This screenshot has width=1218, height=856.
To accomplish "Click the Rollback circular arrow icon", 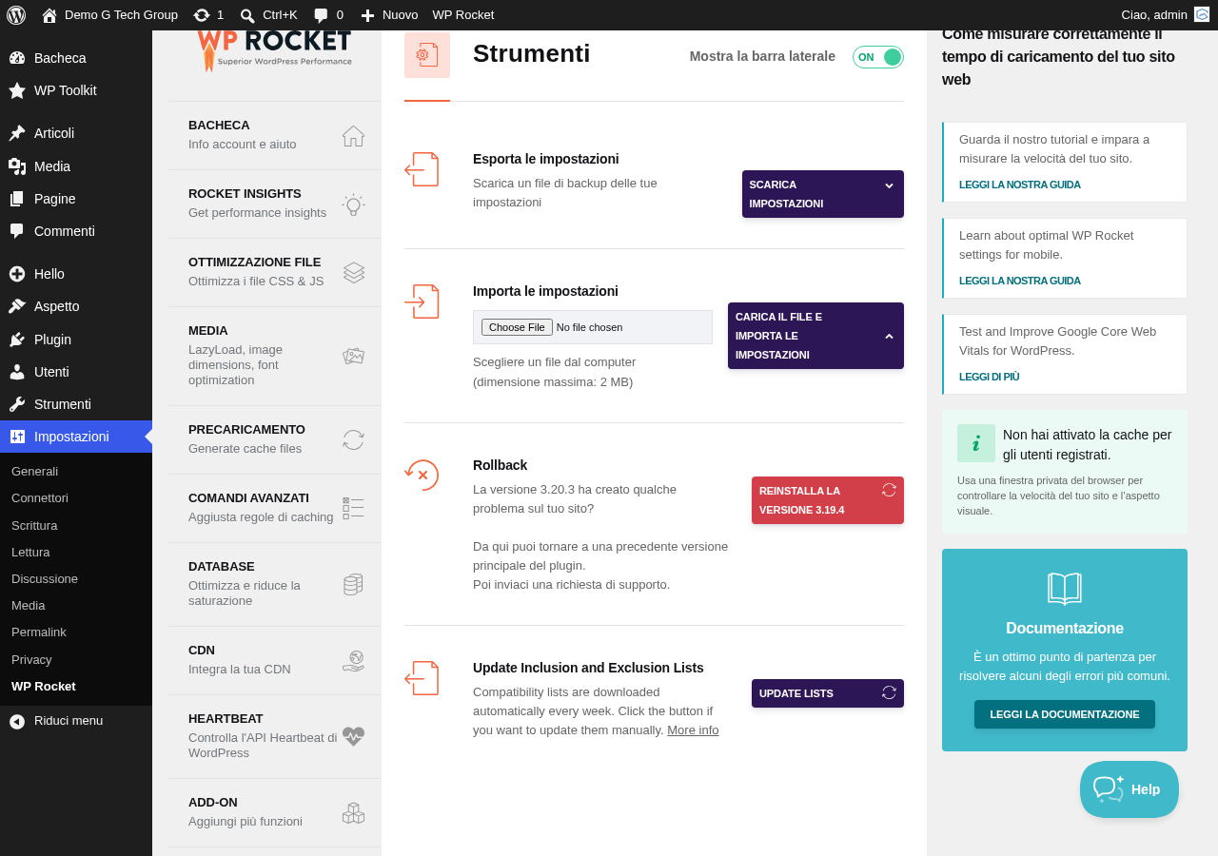I will click(422, 475).
